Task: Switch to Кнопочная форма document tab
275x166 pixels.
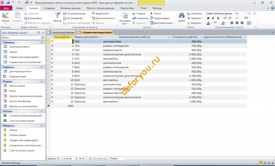Action: click(62, 33)
